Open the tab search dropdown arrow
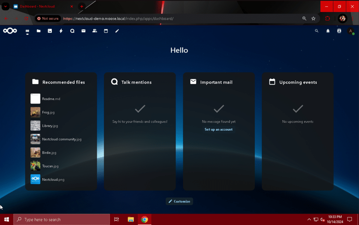 tap(6, 6)
